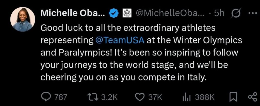Open the @MichelleOba... handle link
260x106 pixels.
[170, 13]
